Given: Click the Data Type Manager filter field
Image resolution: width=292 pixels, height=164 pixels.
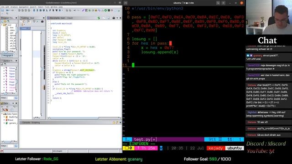Looking at the screenshot, I should tap(10, 146).
